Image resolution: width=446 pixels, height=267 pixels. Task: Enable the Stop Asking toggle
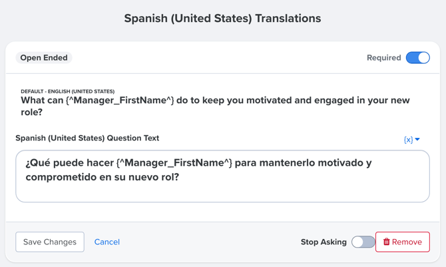pos(363,242)
